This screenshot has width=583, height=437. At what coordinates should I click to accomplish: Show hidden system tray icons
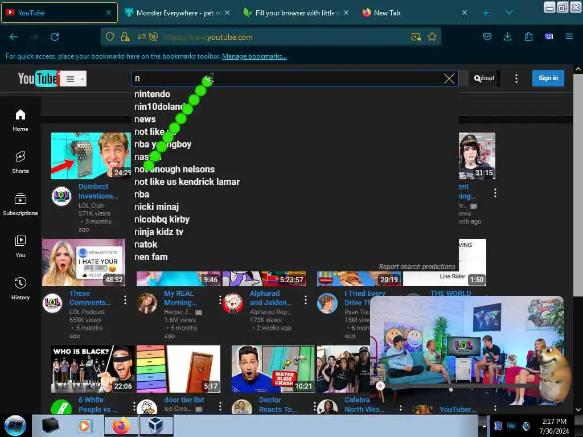pos(484,426)
